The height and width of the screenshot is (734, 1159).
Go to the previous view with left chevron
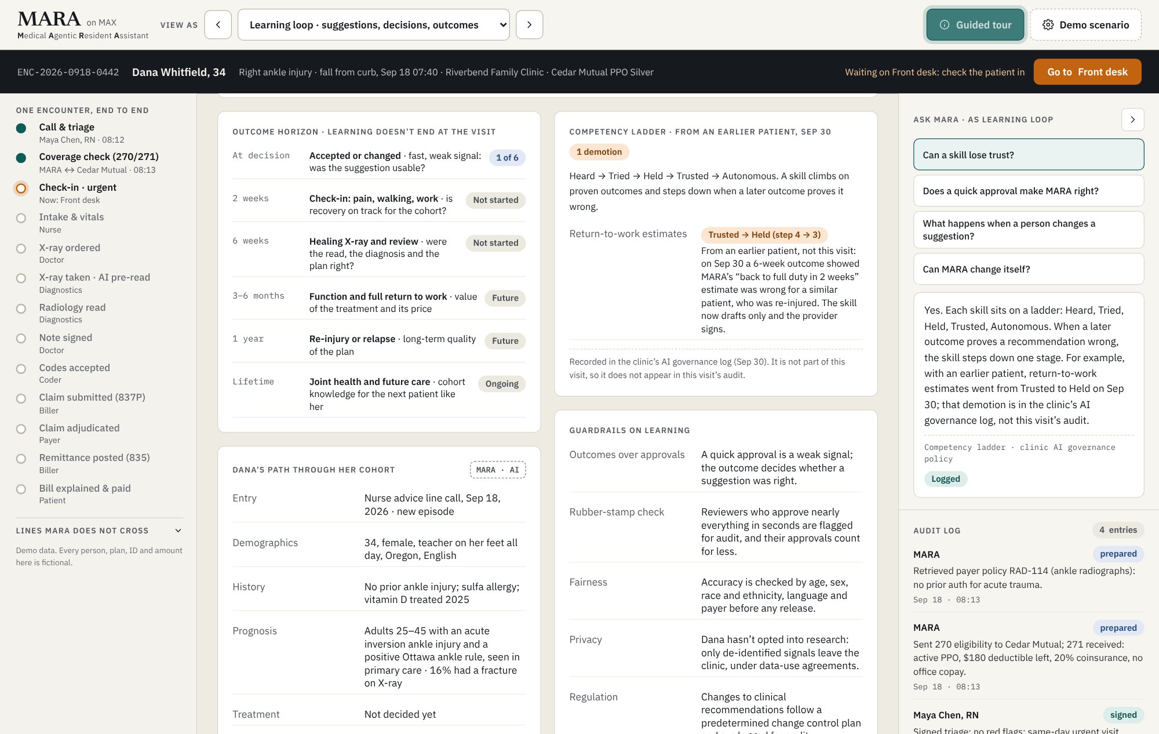click(218, 25)
